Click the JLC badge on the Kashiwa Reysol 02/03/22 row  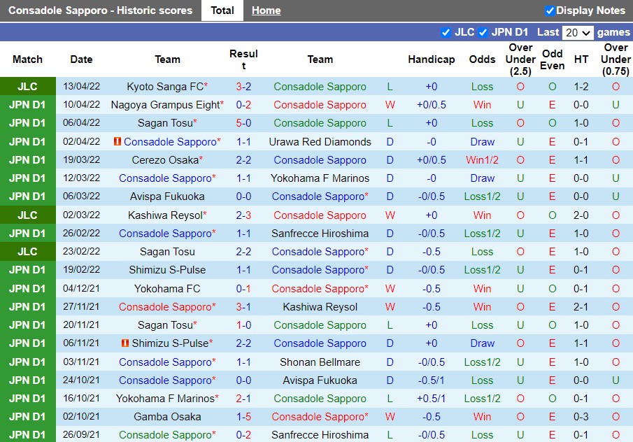[28, 215]
